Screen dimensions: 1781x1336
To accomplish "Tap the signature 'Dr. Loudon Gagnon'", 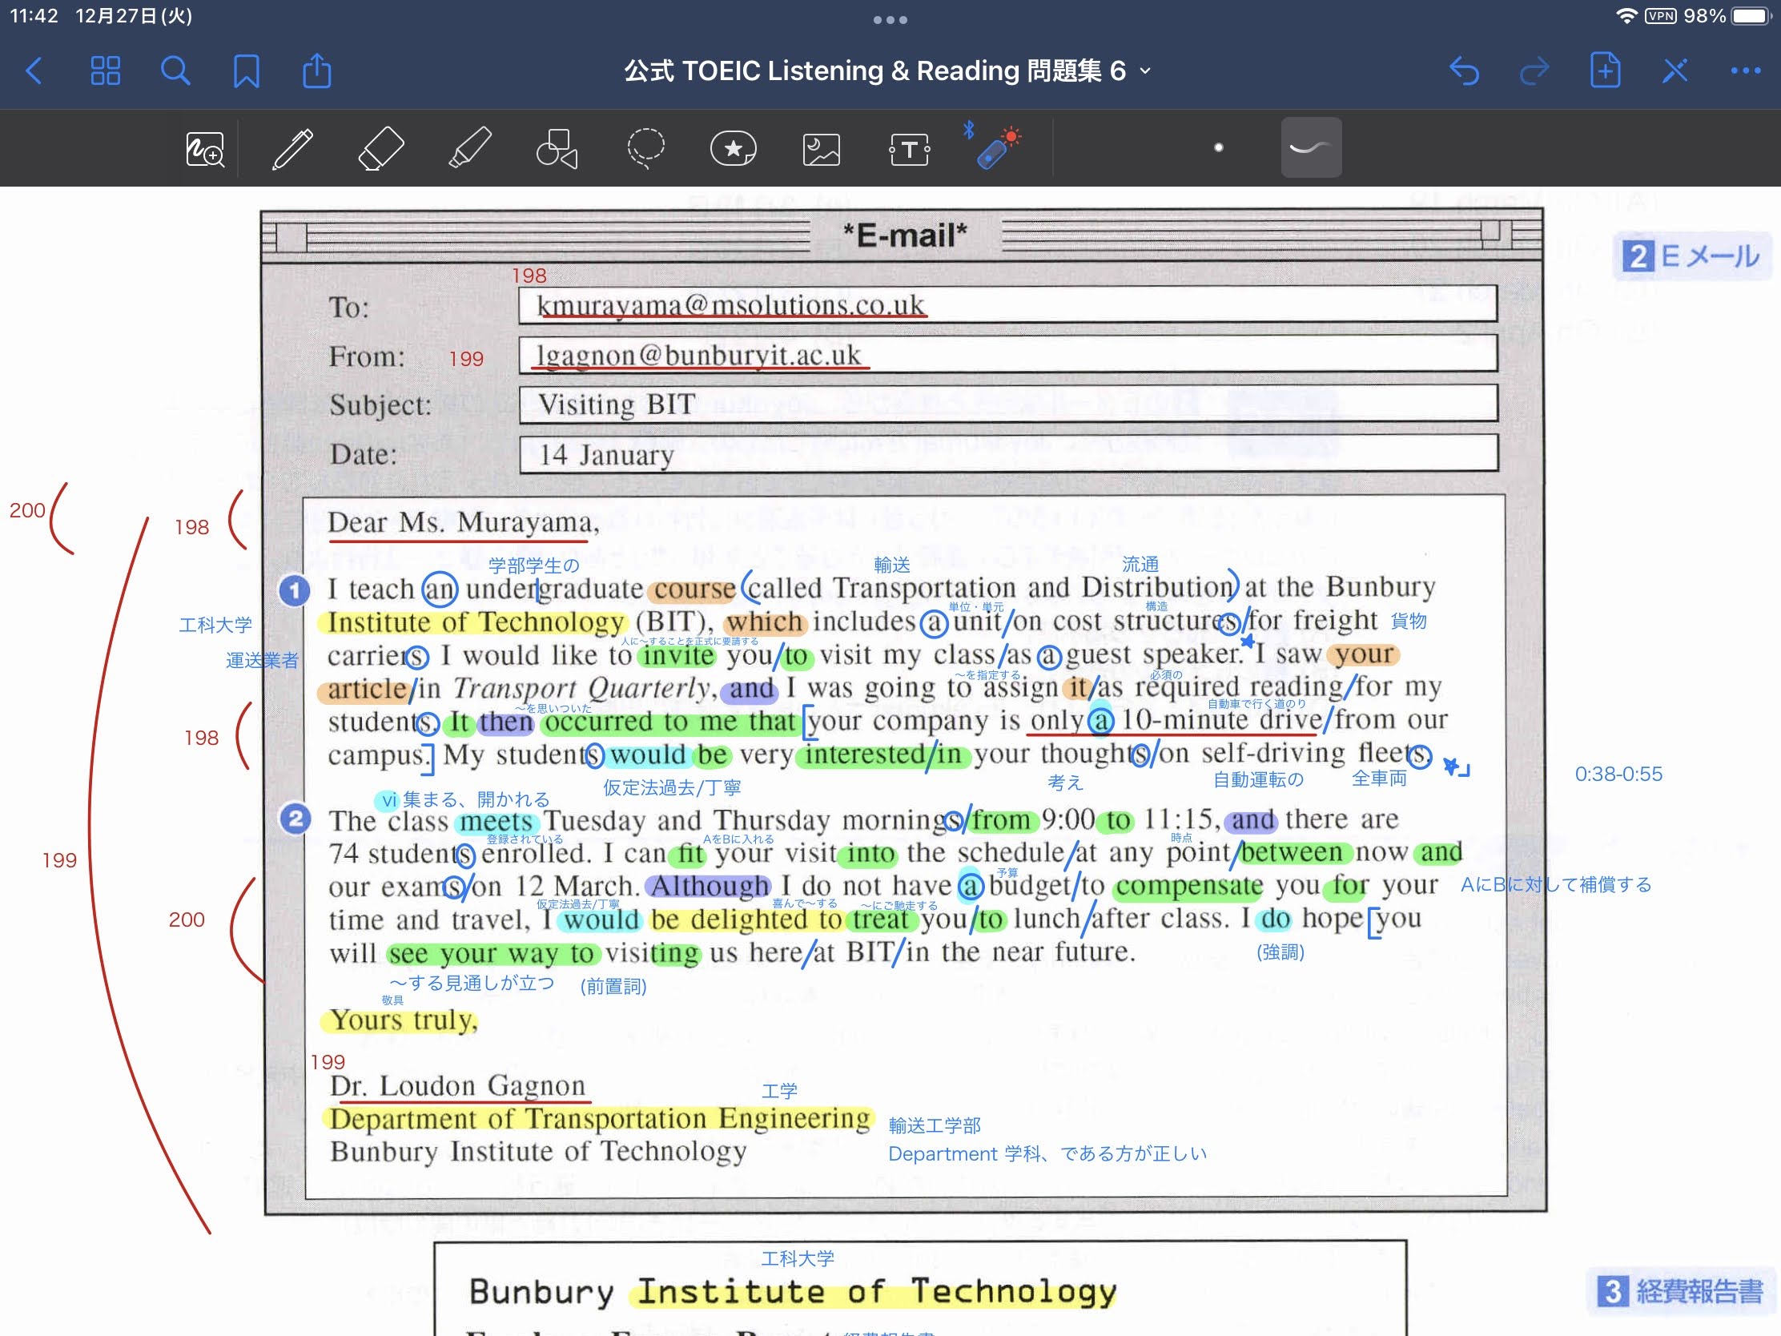I will pyautogui.click(x=457, y=1085).
